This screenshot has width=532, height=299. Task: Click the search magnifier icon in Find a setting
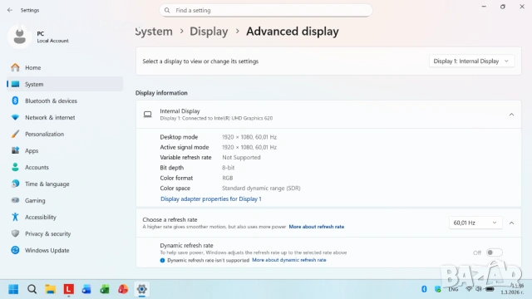tap(167, 11)
